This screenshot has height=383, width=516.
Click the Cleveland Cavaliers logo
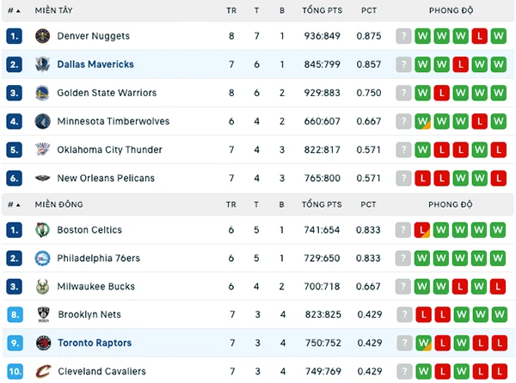(x=43, y=371)
